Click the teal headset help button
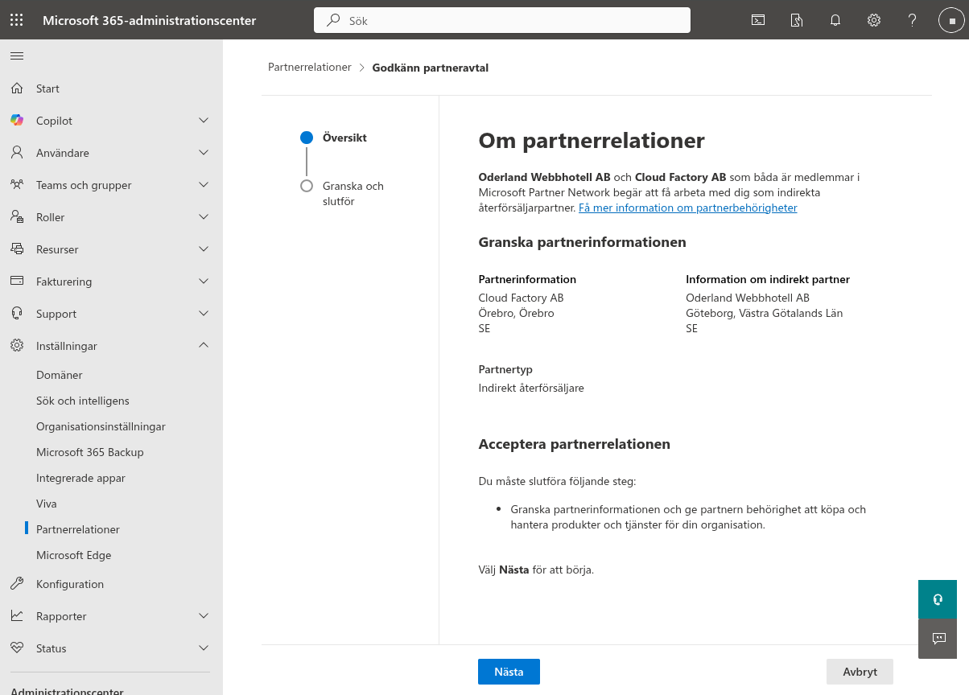The width and height of the screenshot is (969, 695). [938, 599]
